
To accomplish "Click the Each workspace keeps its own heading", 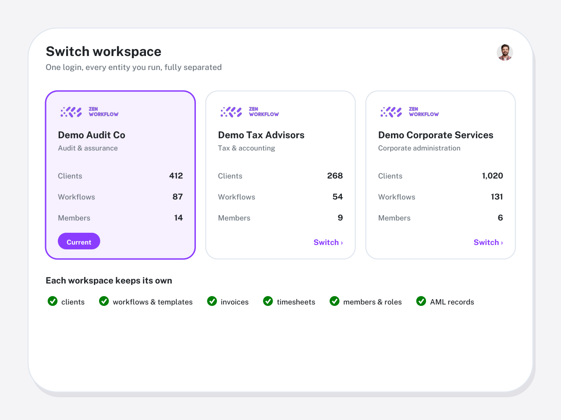I will pos(109,280).
